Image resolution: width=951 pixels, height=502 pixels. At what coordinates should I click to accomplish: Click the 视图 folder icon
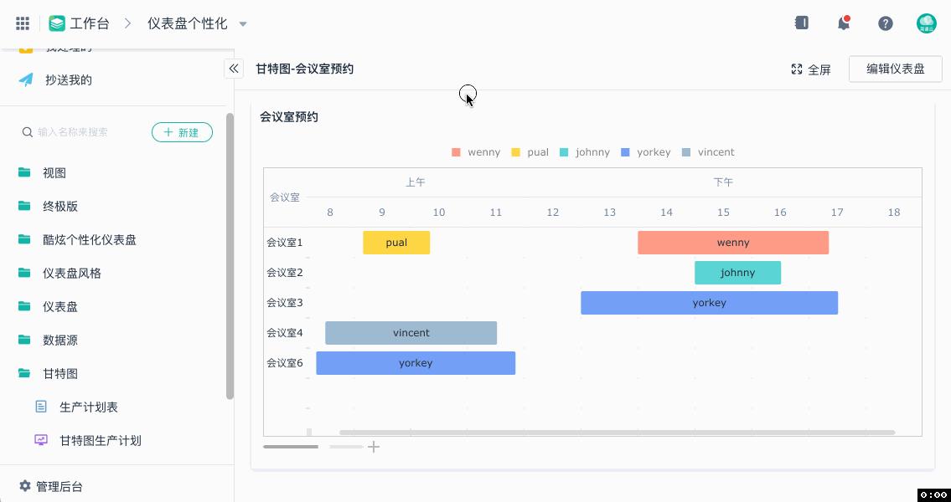(24, 172)
